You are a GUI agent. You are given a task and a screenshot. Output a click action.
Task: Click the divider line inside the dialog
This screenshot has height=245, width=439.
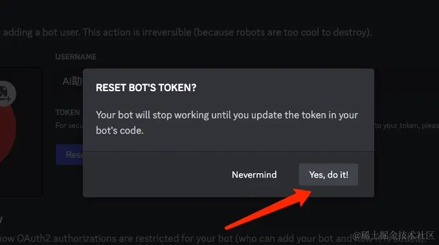pos(229,152)
